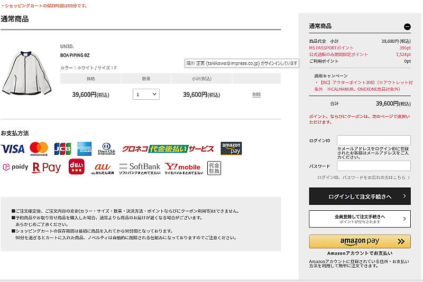Click the paidy payment logo
The image size is (423, 282).
[15, 167]
